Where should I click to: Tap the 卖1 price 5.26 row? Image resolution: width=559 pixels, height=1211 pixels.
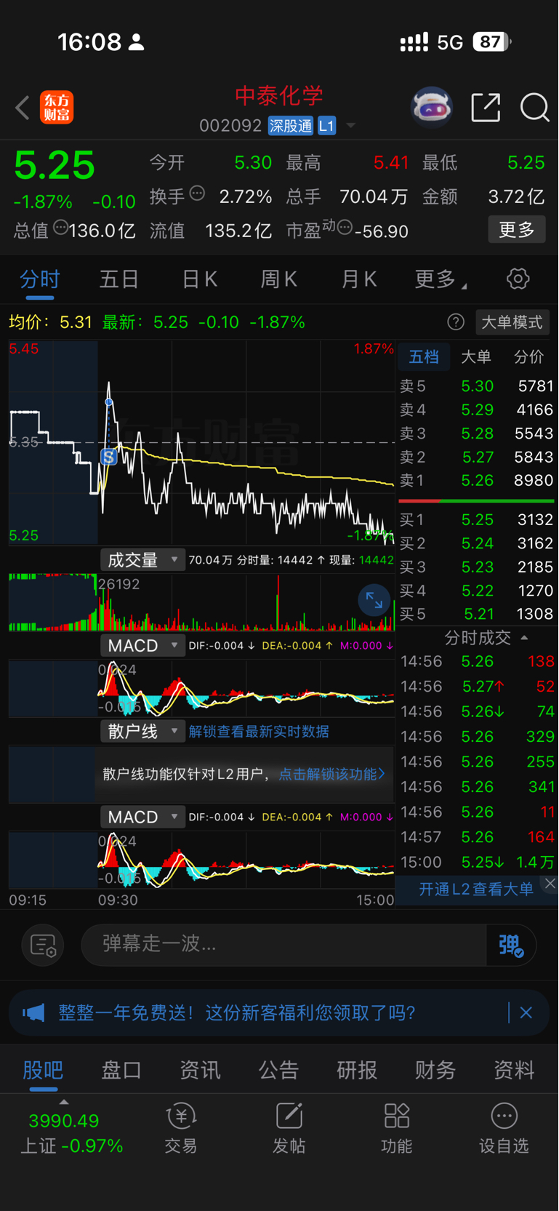(476, 481)
